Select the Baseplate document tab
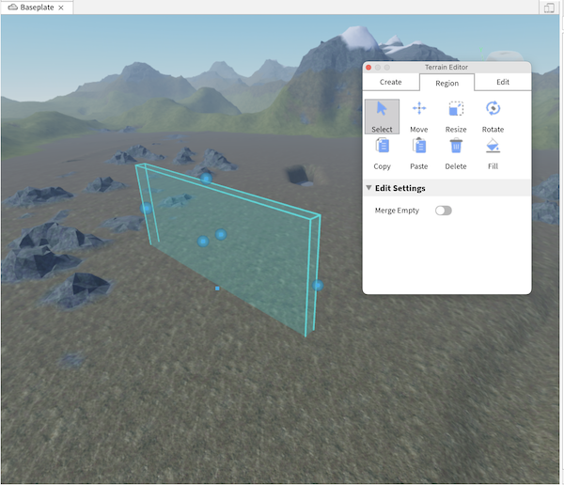The image size is (564, 485). [x=37, y=8]
